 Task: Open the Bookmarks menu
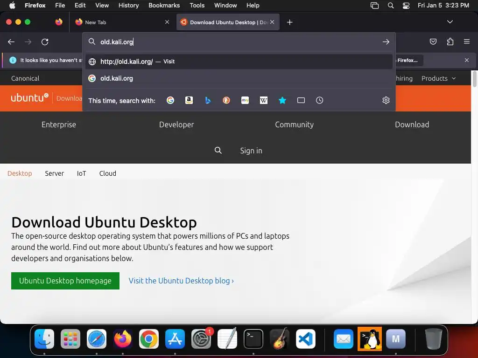pyautogui.click(x=164, y=5)
